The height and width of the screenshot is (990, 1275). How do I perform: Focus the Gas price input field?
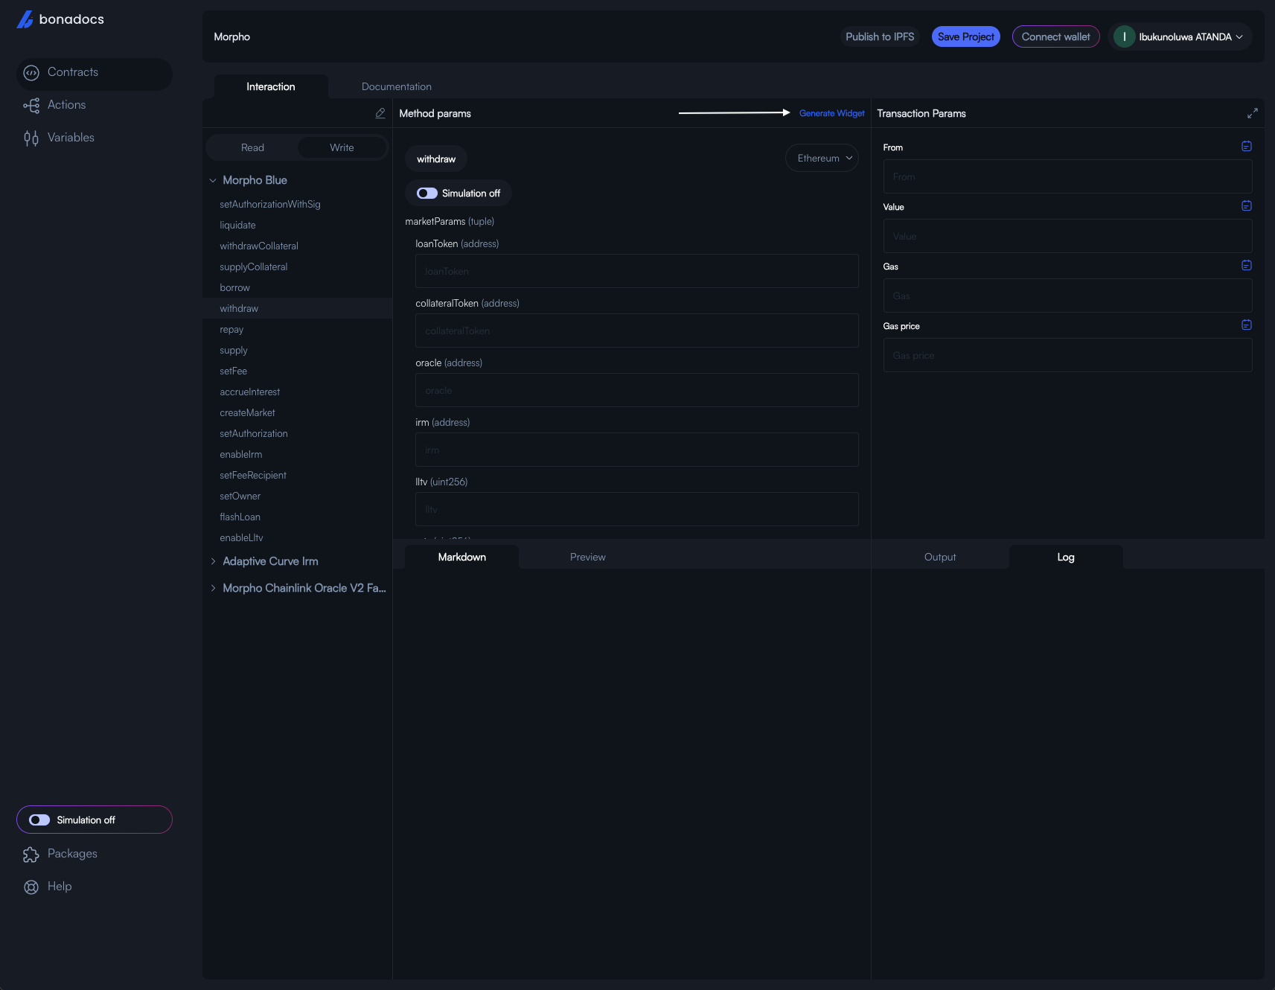pos(1067,355)
